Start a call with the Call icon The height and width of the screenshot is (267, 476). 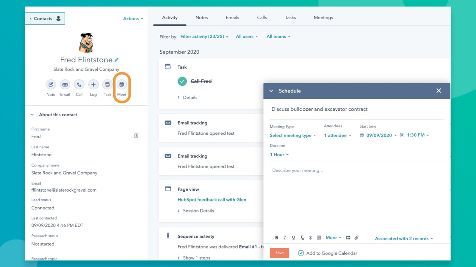79,85
